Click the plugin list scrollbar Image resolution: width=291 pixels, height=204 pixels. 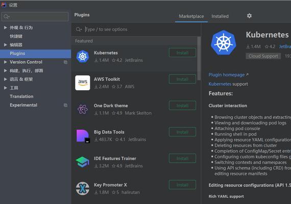(199, 59)
